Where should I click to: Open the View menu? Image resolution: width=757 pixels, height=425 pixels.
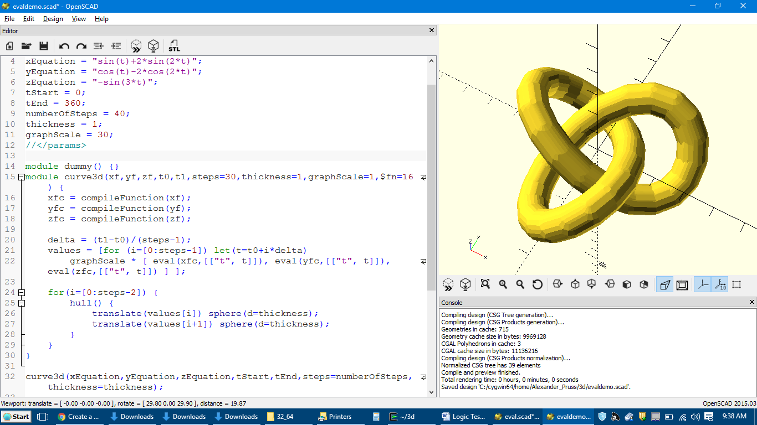point(79,18)
